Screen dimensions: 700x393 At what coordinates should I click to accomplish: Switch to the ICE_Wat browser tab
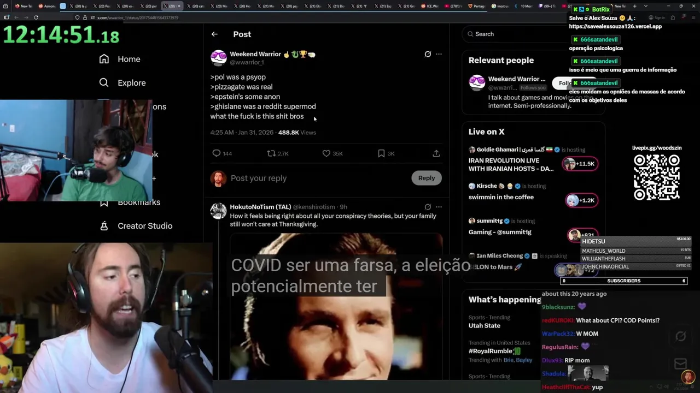point(430,6)
